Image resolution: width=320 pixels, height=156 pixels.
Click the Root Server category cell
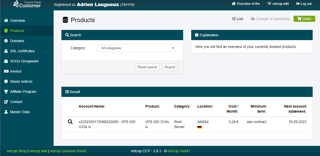[x=179, y=124]
